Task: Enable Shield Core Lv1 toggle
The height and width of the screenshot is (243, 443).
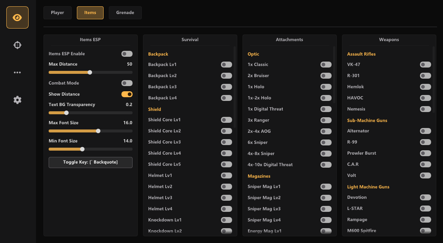Action: pyautogui.click(x=226, y=120)
